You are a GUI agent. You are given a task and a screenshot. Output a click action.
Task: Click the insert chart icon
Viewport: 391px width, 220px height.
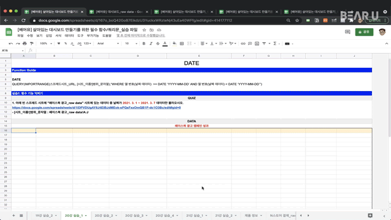tap(257, 43)
